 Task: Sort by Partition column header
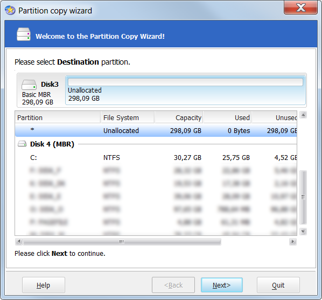pos(58,117)
